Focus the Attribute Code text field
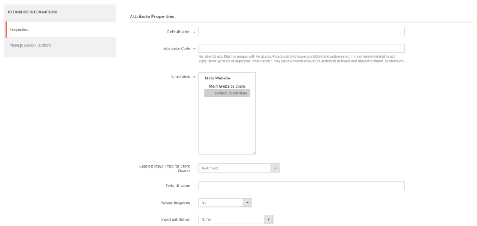Screen dimensions: 477x226 click(301, 48)
